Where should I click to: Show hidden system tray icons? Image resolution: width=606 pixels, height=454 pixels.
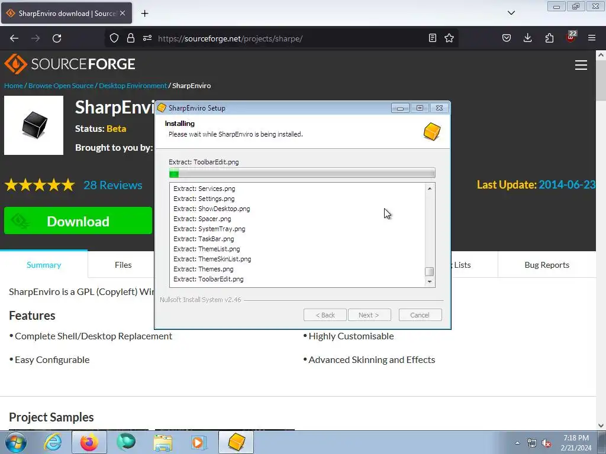tap(517, 443)
